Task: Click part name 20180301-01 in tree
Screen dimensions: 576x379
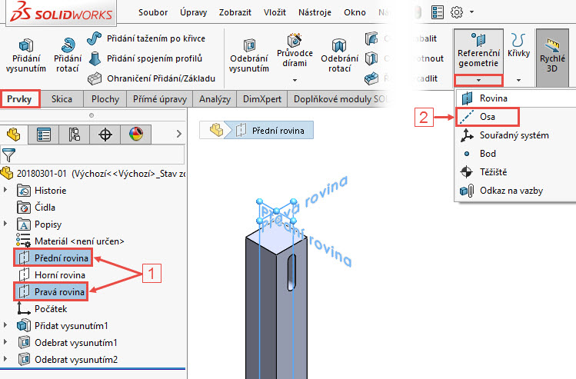Action: point(42,173)
